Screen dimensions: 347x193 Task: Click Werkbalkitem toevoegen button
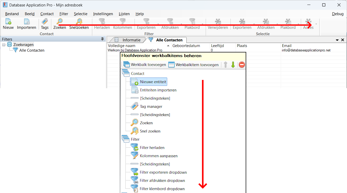point(193,65)
